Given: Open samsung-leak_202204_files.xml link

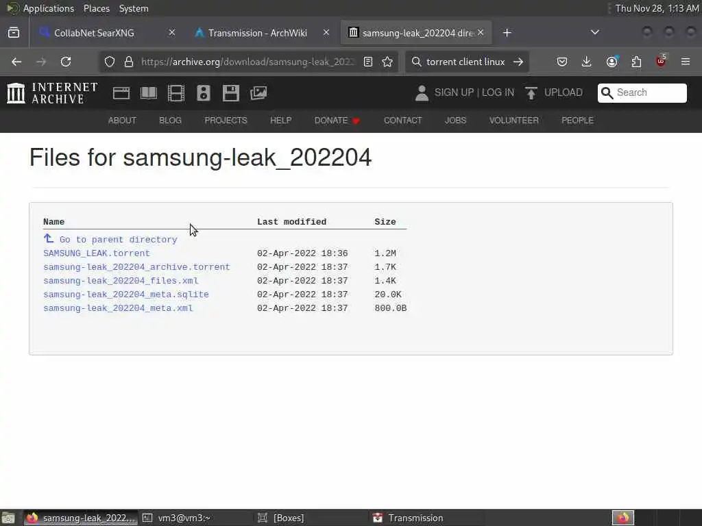Looking at the screenshot, I should [121, 281].
